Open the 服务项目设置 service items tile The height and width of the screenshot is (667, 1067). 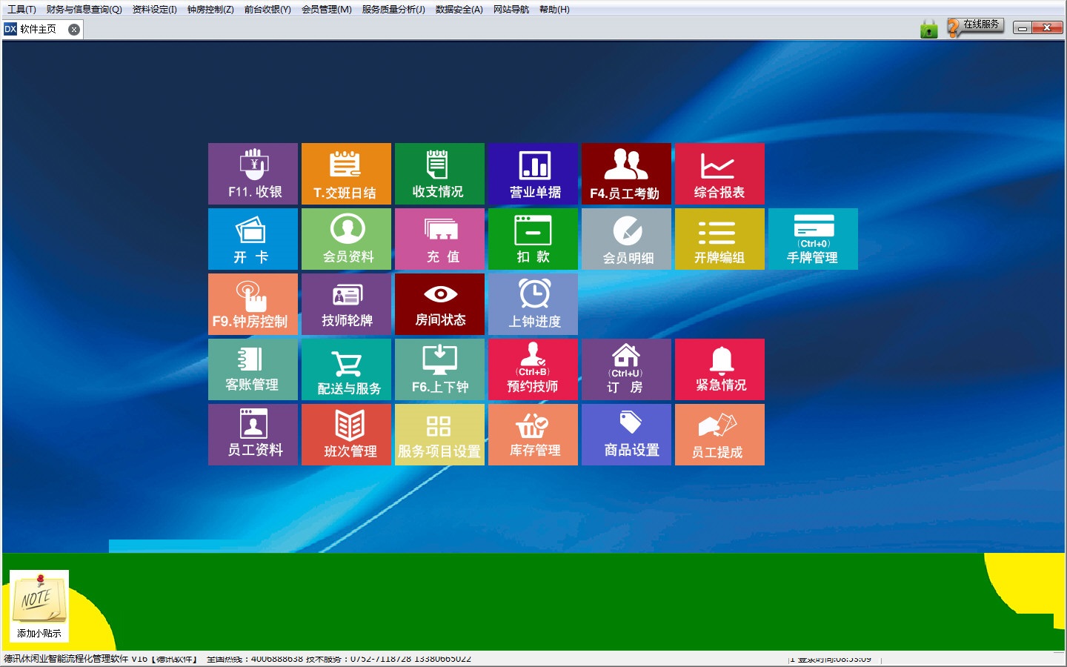click(439, 434)
